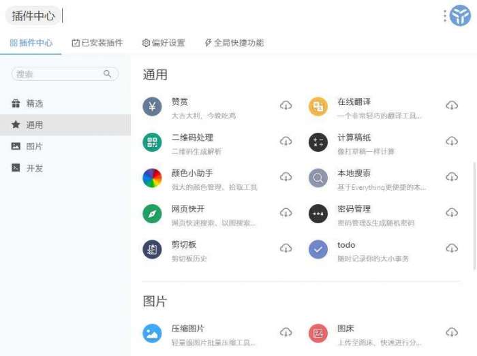Image resolution: width=477 pixels, height=356 pixels.
Task: Download the 密码管理 plugin via cloud icon
Action: (452, 213)
